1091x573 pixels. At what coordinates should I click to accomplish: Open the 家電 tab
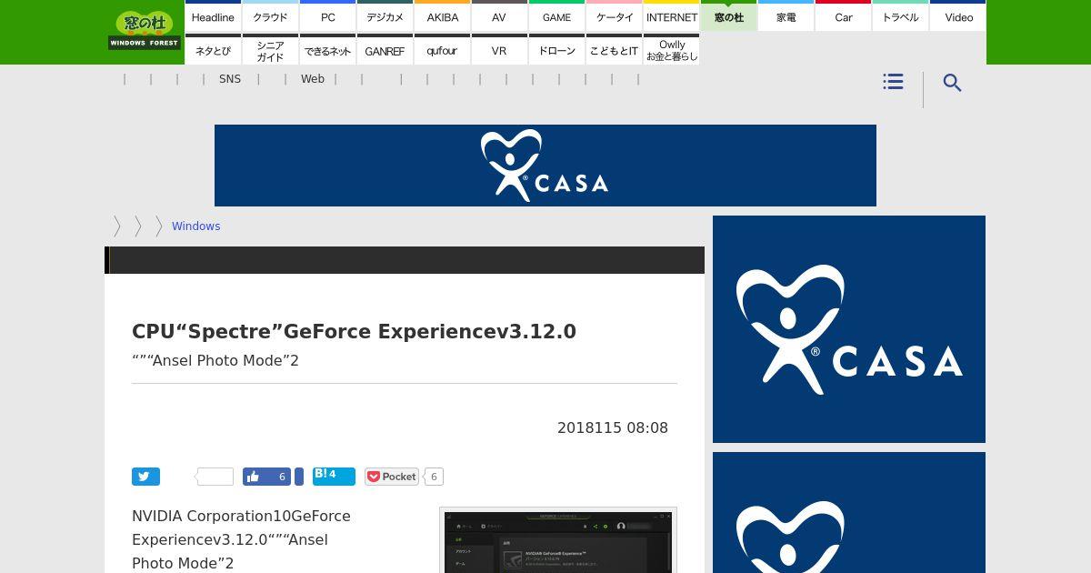coord(786,16)
